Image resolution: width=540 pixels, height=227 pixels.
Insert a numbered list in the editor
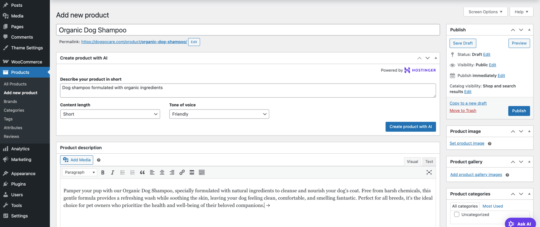coord(132,172)
